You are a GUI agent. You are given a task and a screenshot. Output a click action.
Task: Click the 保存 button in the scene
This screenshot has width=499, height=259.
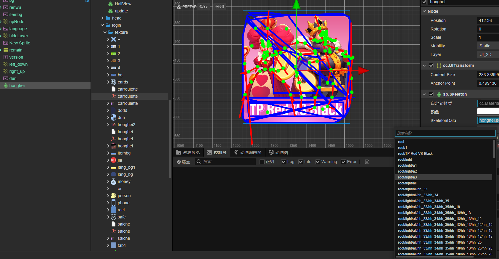[x=204, y=7]
